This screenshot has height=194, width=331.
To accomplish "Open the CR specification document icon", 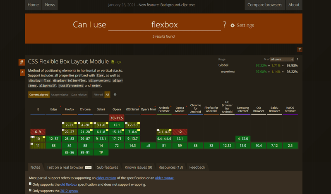I will point(113,62).
